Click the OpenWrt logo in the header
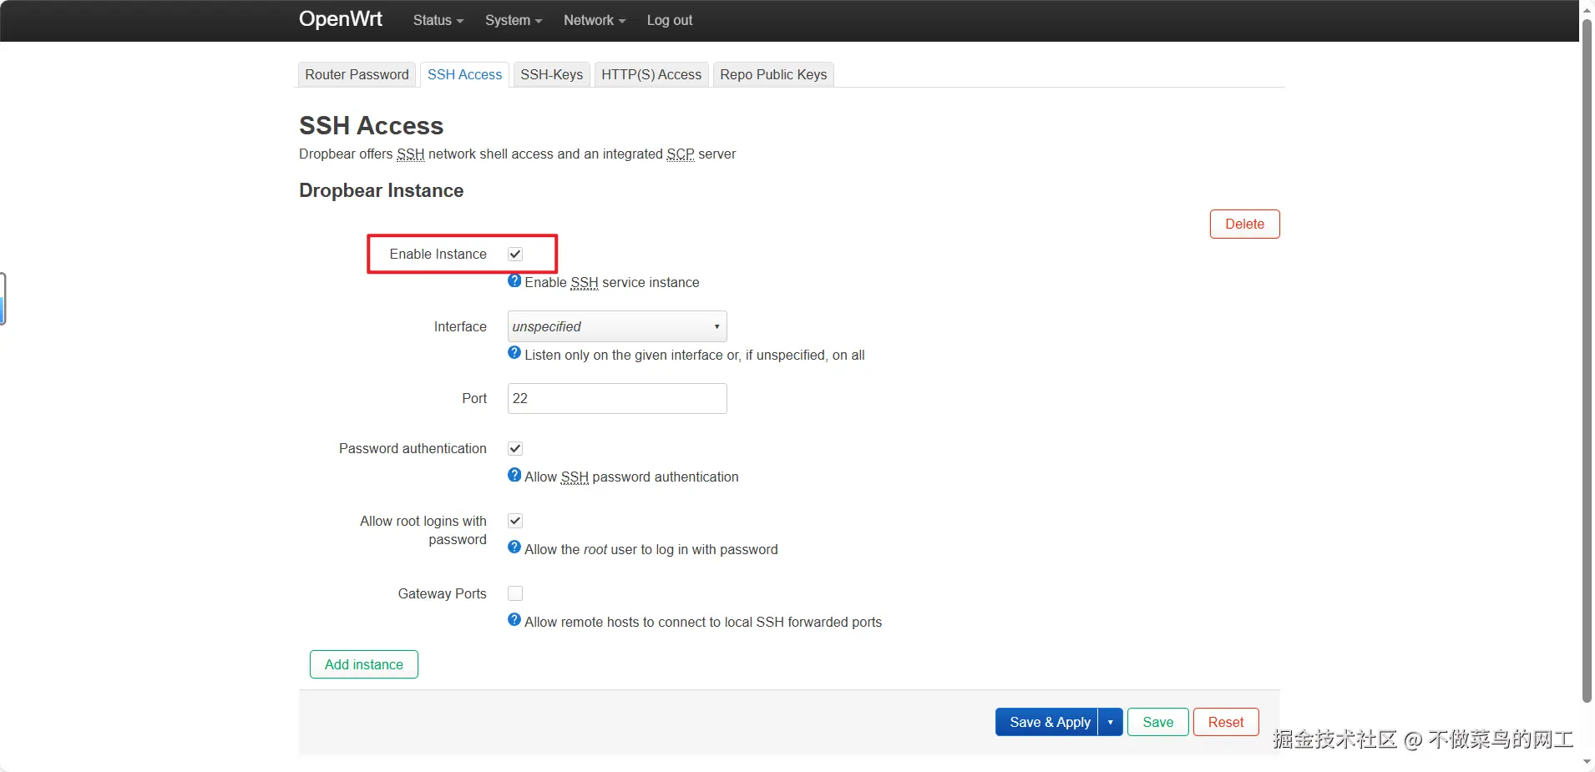The width and height of the screenshot is (1595, 772). [x=341, y=19]
